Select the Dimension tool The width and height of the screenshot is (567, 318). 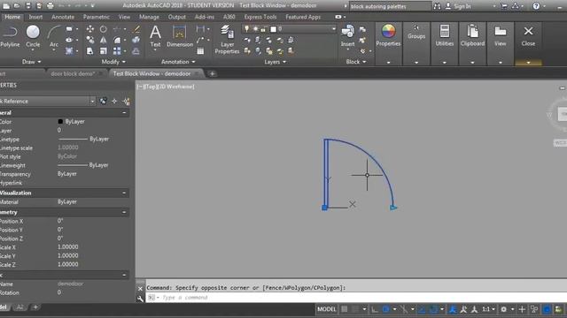[x=180, y=36]
